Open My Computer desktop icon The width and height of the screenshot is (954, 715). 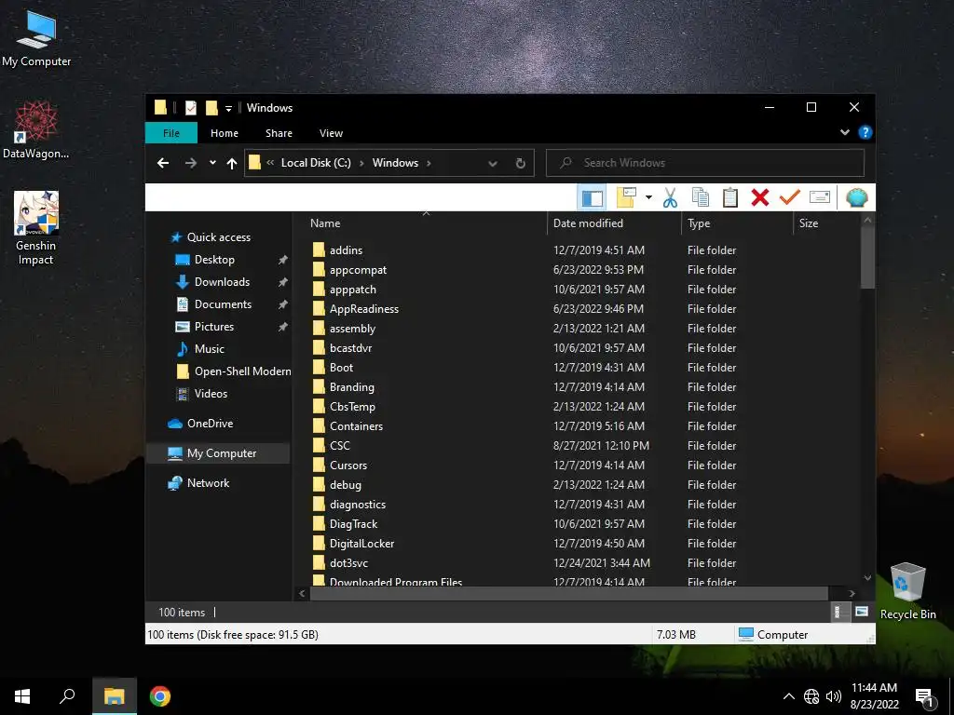click(36, 39)
